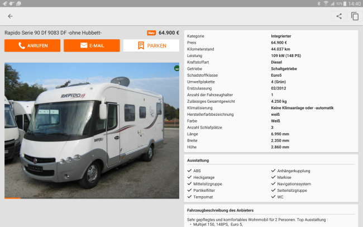Tap the photo gallery progress indicator
Screen dimensions: 363x227
[12, 198]
